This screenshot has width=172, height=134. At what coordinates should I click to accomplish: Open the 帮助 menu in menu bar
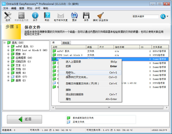coord(46,8)
